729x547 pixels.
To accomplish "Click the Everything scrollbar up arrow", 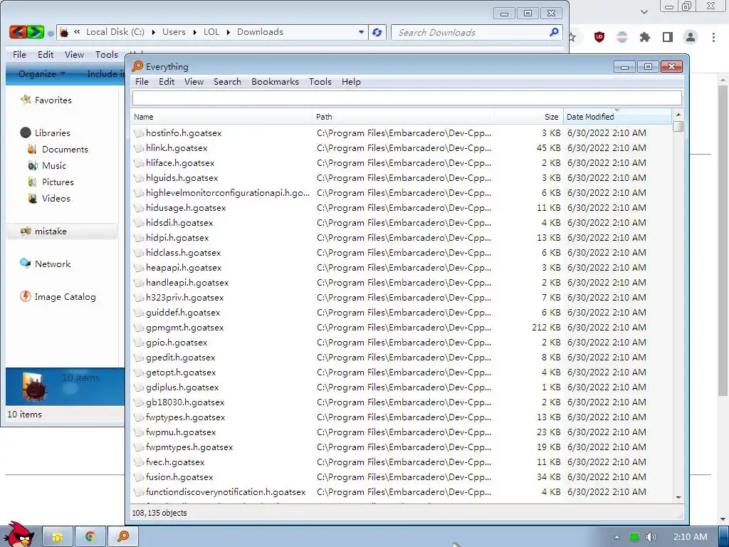I will [678, 115].
